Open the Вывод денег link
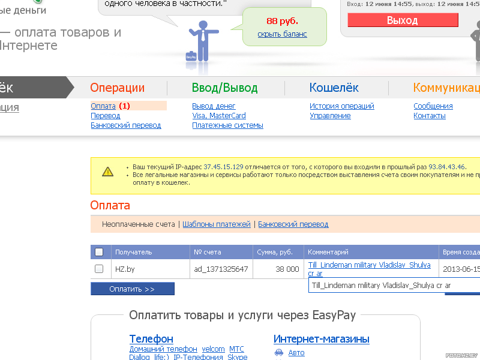Screen dimensions: 480x360 [214, 106]
